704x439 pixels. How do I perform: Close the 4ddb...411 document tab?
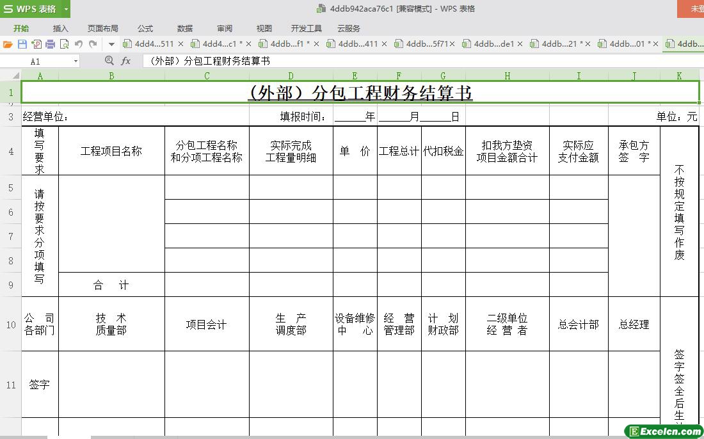pyautogui.click(x=384, y=44)
